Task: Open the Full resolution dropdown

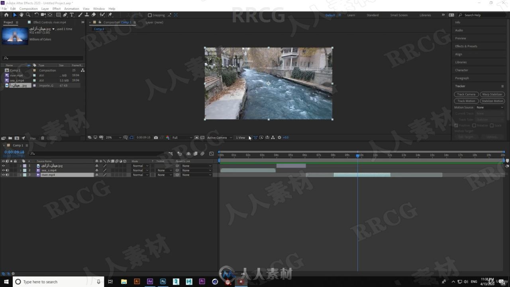Action: click(182, 138)
